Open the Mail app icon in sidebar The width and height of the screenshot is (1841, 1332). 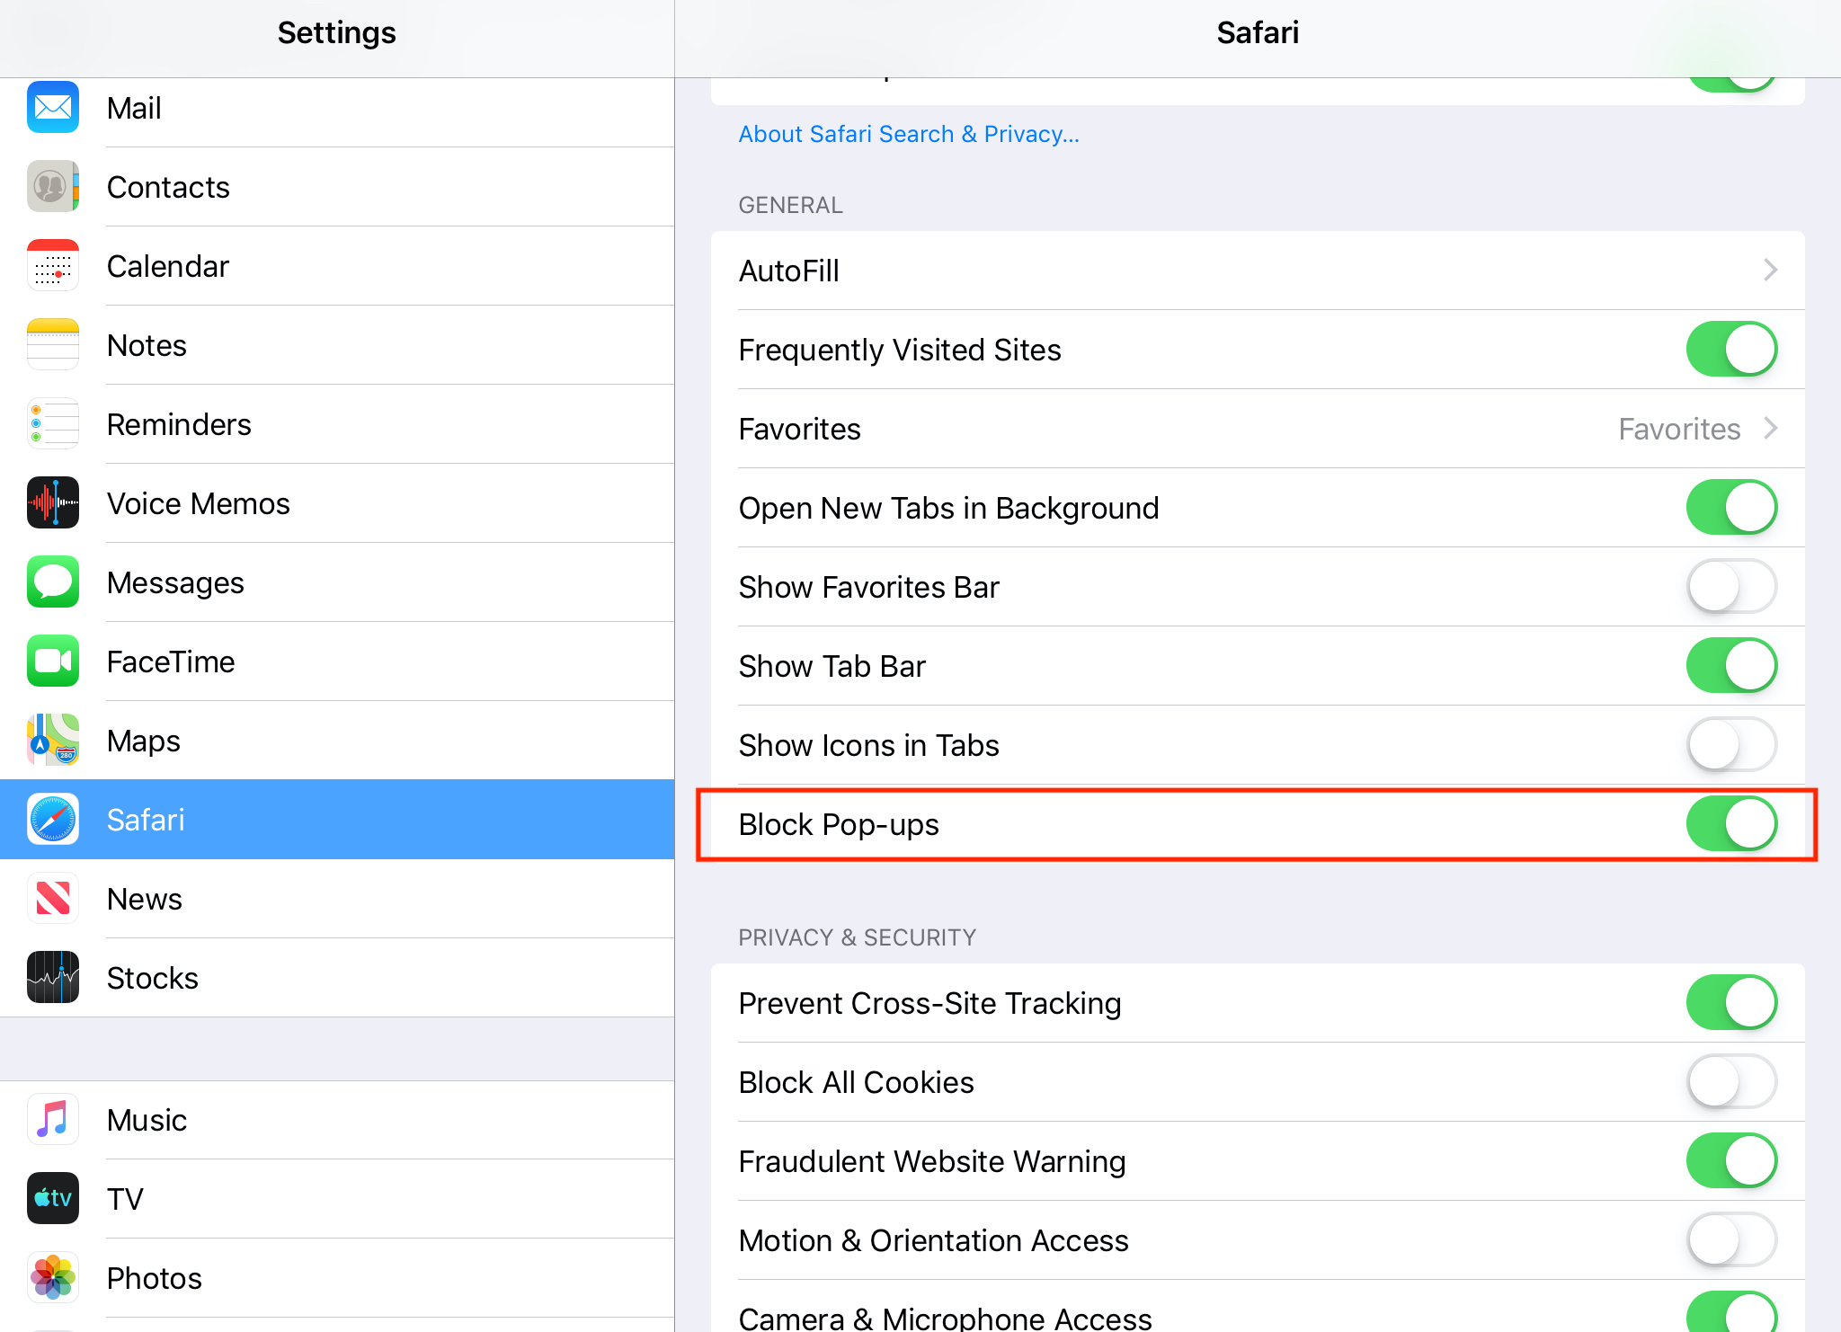[53, 108]
